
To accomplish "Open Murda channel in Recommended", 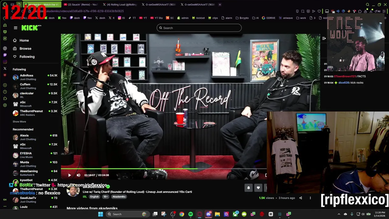I will click(35, 164).
